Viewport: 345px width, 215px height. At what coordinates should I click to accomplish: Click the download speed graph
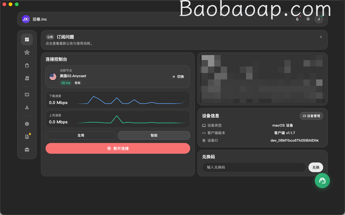tap(132, 100)
